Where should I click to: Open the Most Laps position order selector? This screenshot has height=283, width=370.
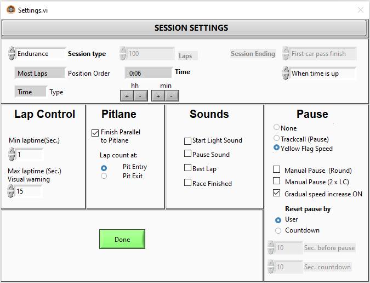point(33,73)
